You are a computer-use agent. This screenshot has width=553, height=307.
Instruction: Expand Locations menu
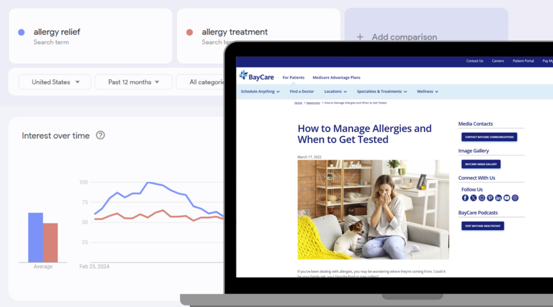coord(335,92)
